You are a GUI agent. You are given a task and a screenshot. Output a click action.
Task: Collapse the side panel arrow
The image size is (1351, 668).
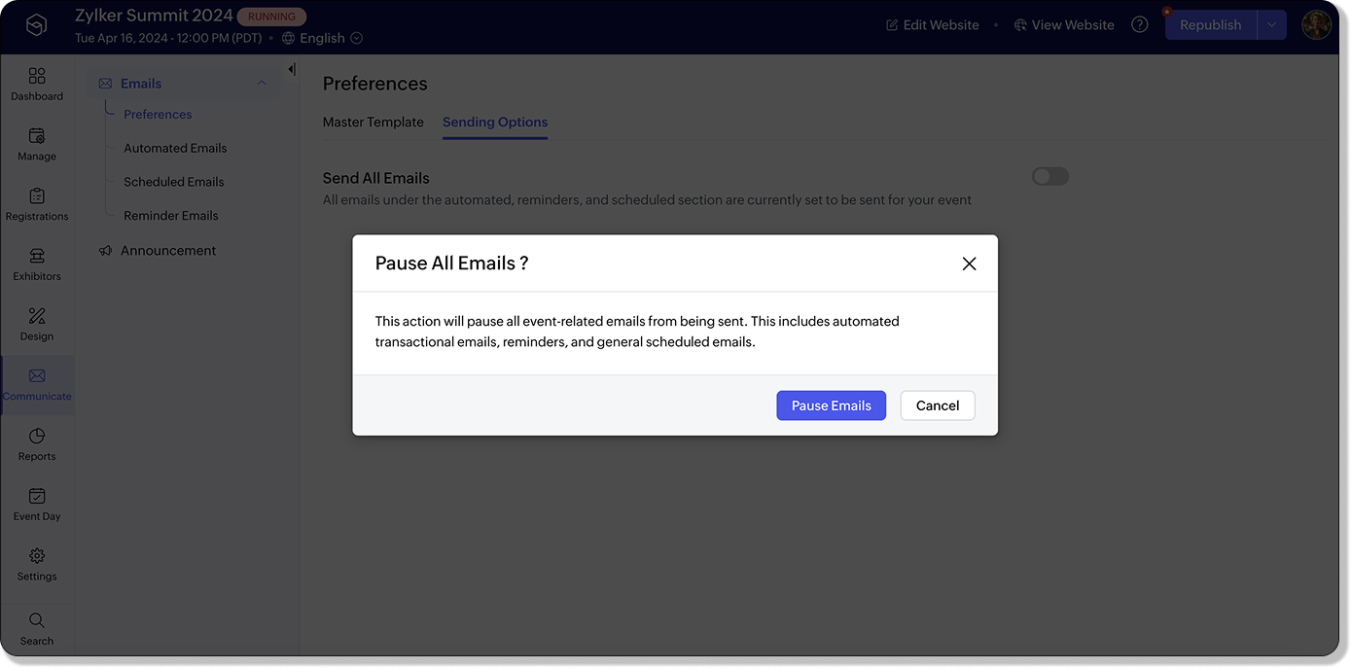coord(291,69)
